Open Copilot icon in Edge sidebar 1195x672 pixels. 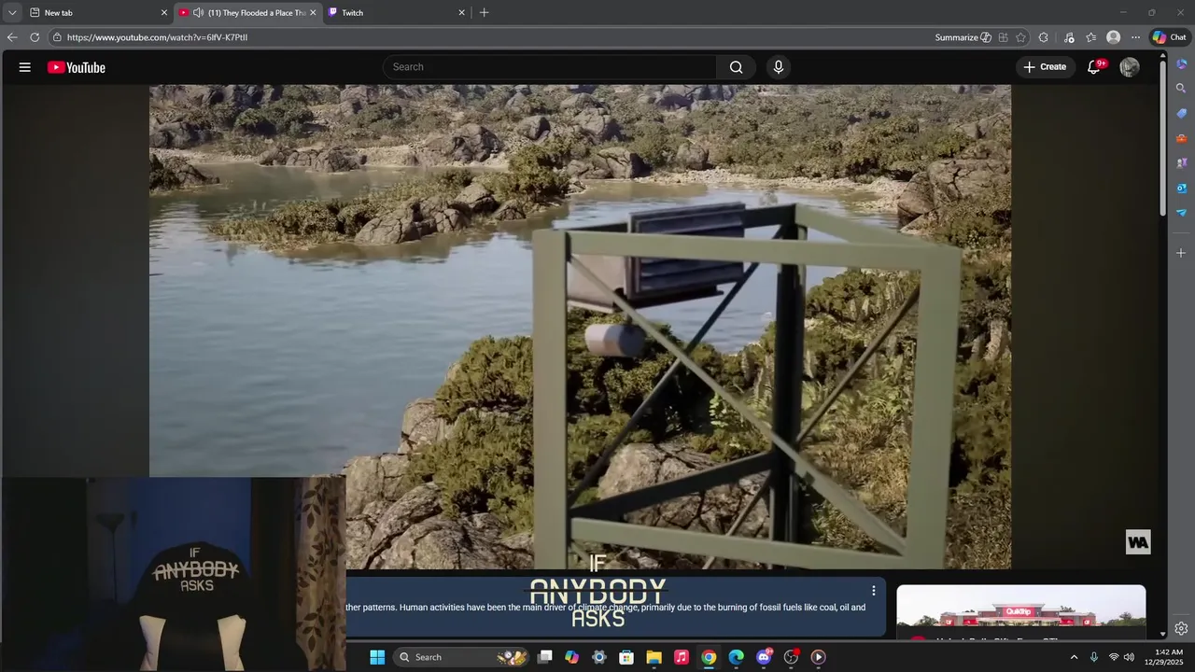[x=1181, y=64]
